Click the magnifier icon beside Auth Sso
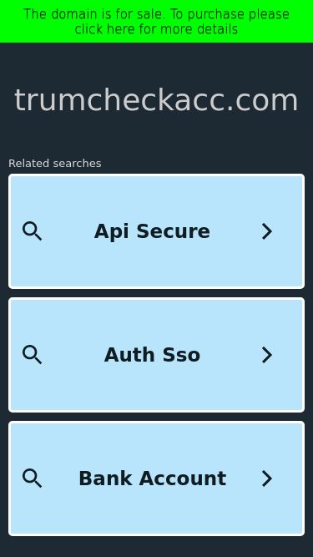 tap(33, 355)
